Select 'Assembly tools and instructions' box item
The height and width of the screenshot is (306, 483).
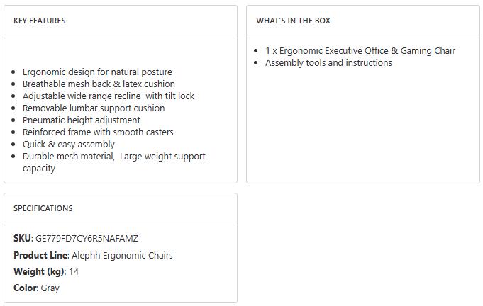[328, 62]
